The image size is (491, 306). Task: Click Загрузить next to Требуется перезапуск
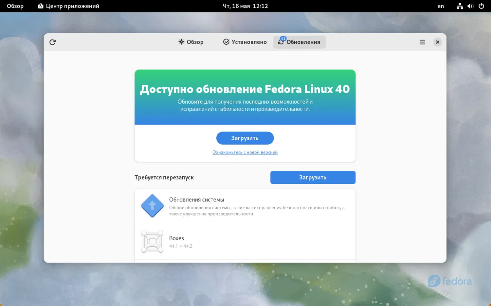pos(313,178)
